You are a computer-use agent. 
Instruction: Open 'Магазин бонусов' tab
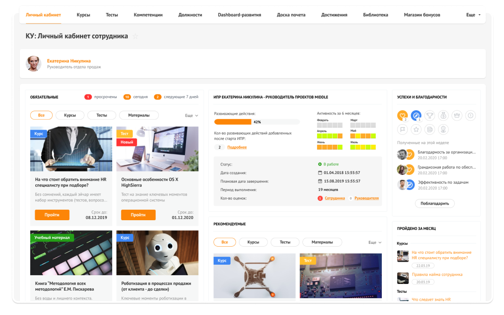pos(422,15)
